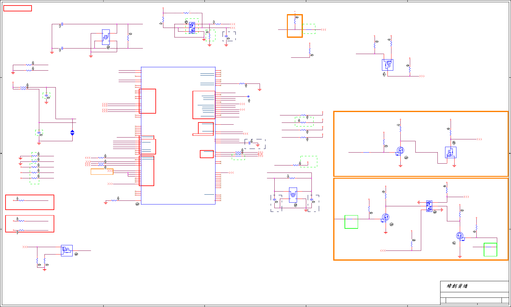Image resolution: width=511 pixels, height=307 pixels.
Task: Select the resistor inside the small thick orange square
Action: coord(295,21)
